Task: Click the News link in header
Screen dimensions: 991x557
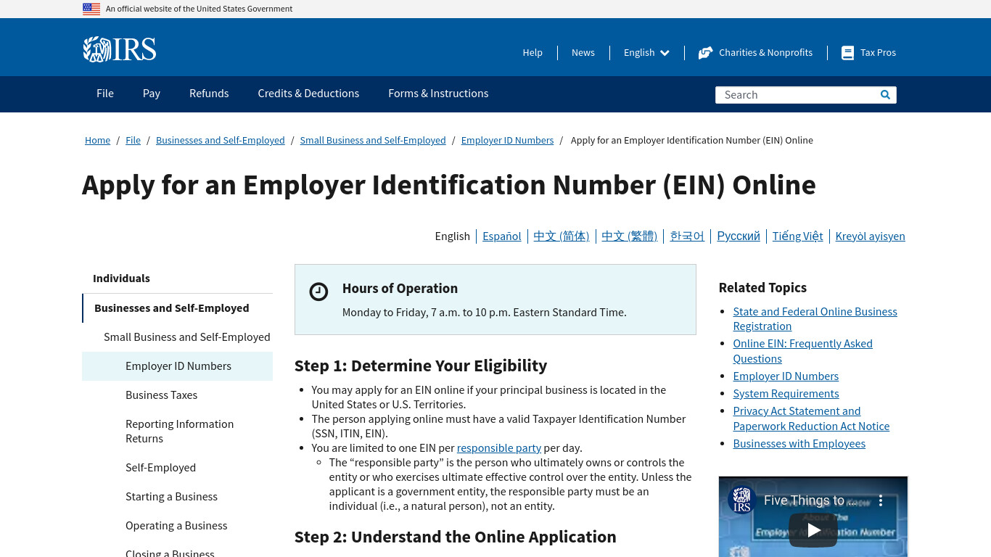Action: (x=583, y=52)
